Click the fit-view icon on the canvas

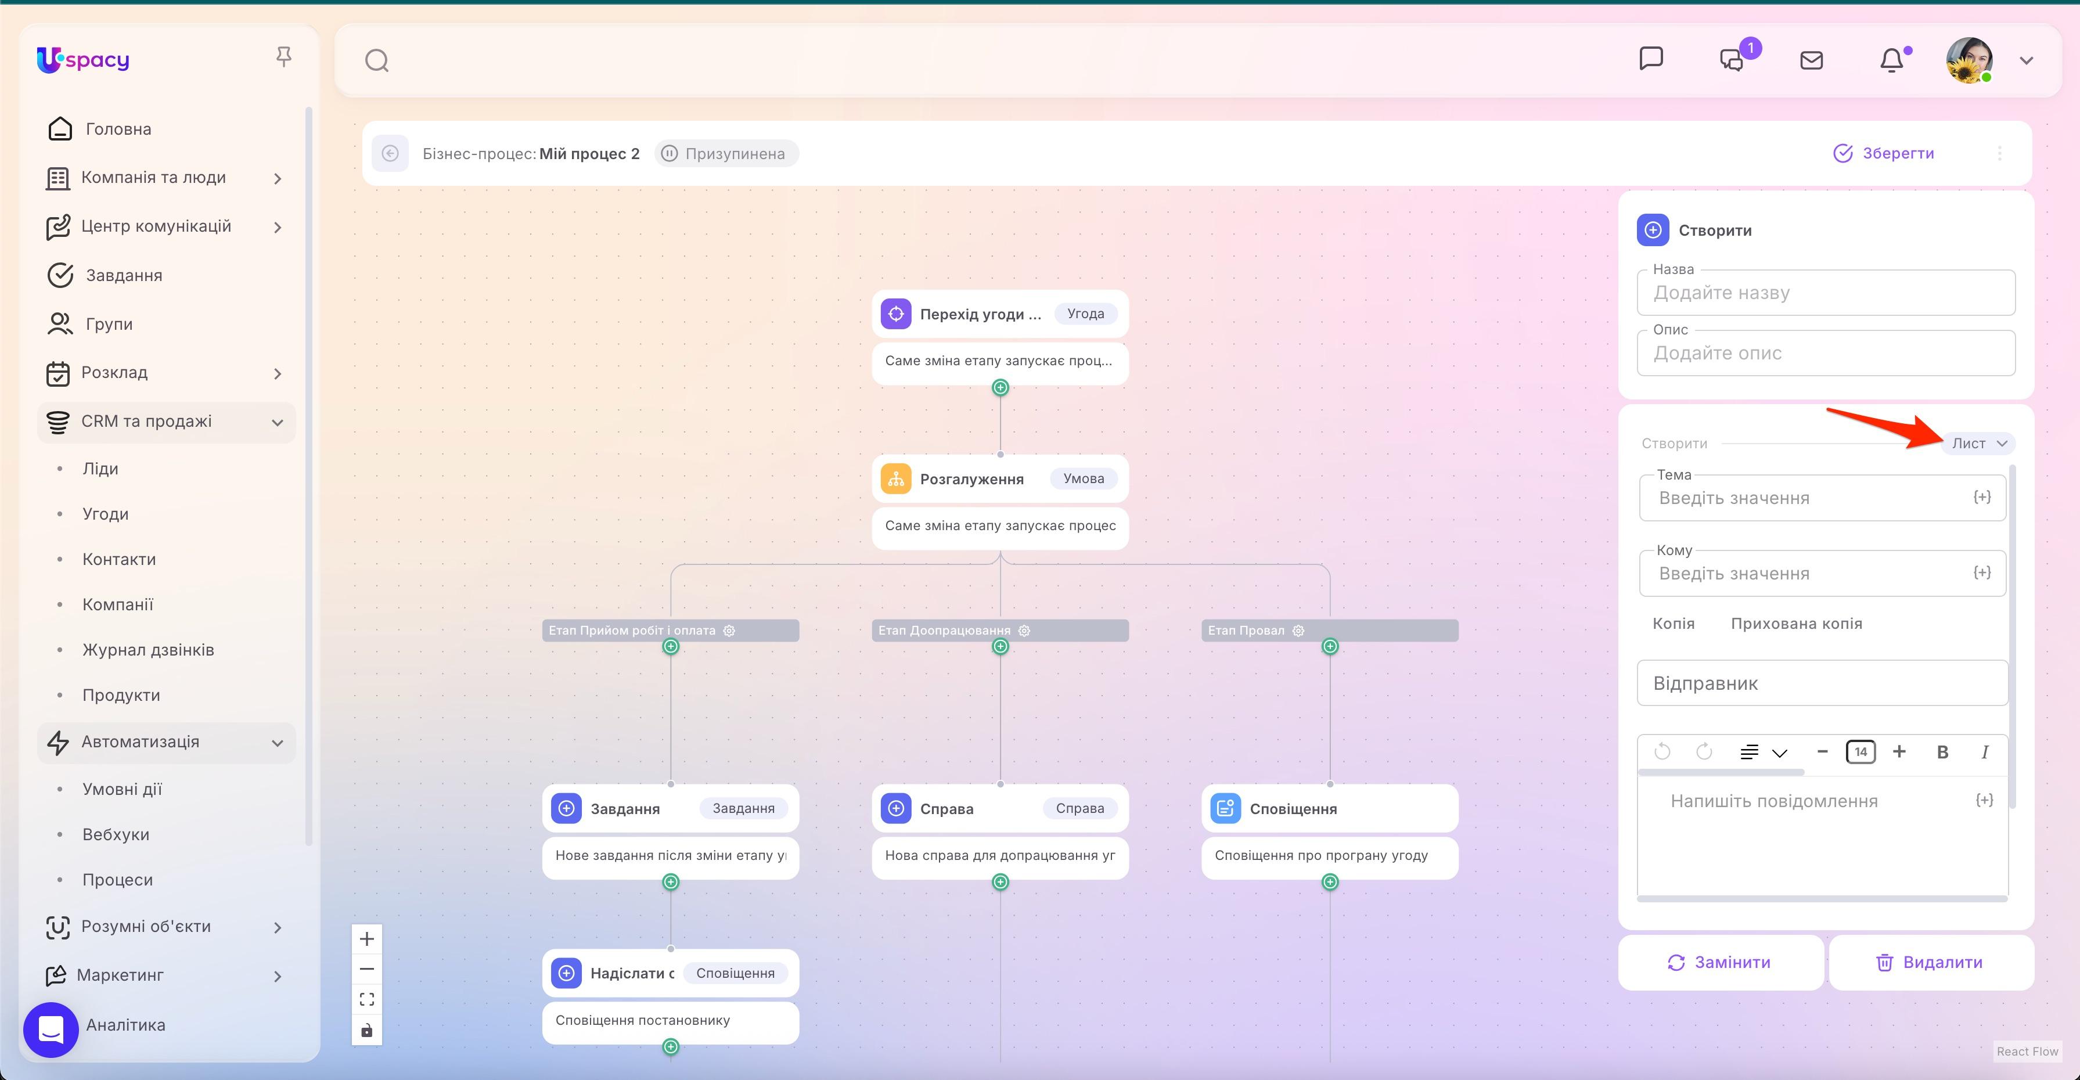tap(366, 999)
